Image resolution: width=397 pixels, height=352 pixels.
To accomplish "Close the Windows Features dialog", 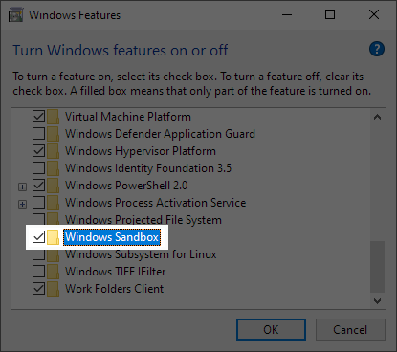I will 374,14.
